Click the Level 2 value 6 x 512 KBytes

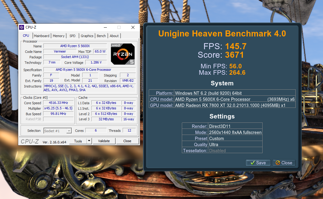(106, 114)
